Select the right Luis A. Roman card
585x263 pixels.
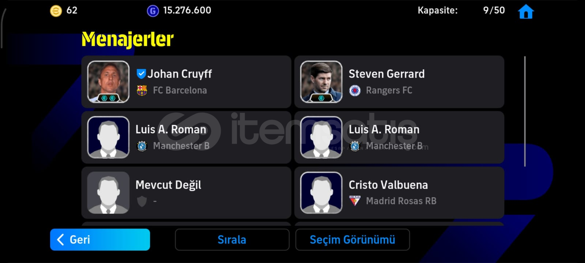pyautogui.click(x=399, y=137)
